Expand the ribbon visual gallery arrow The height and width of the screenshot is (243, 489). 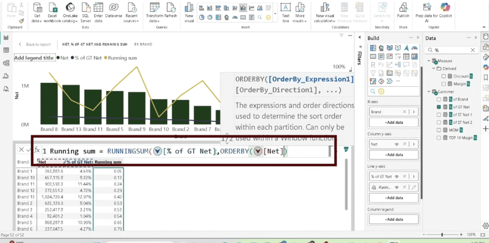(275, 13)
